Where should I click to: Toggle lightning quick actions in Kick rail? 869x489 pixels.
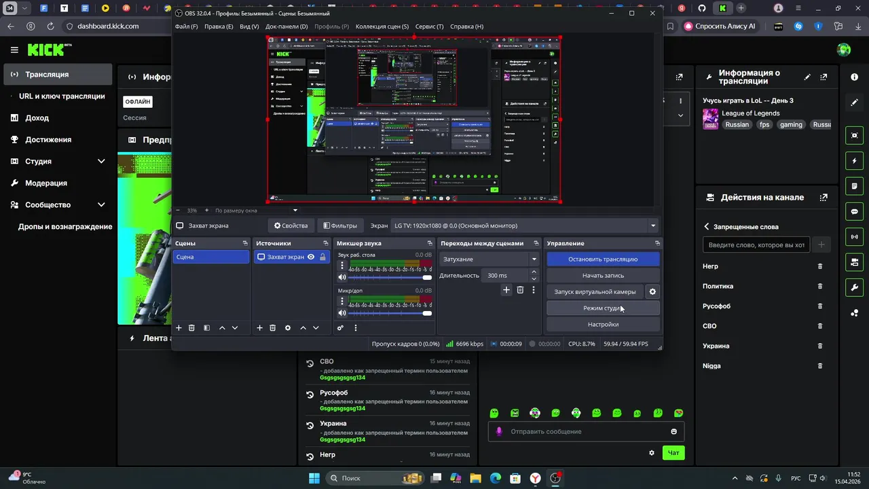coord(854,161)
